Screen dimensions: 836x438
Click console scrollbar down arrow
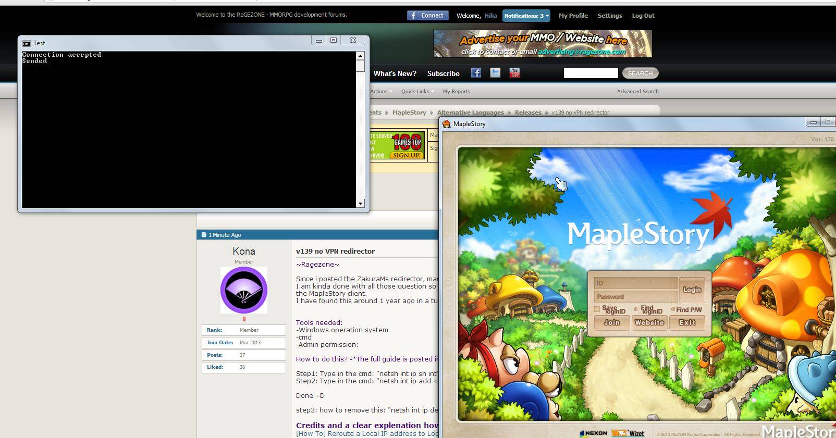(x=360, y=204)
